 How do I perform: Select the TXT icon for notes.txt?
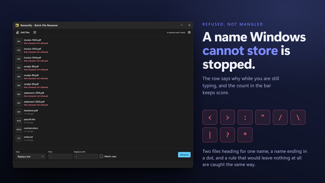19,138
